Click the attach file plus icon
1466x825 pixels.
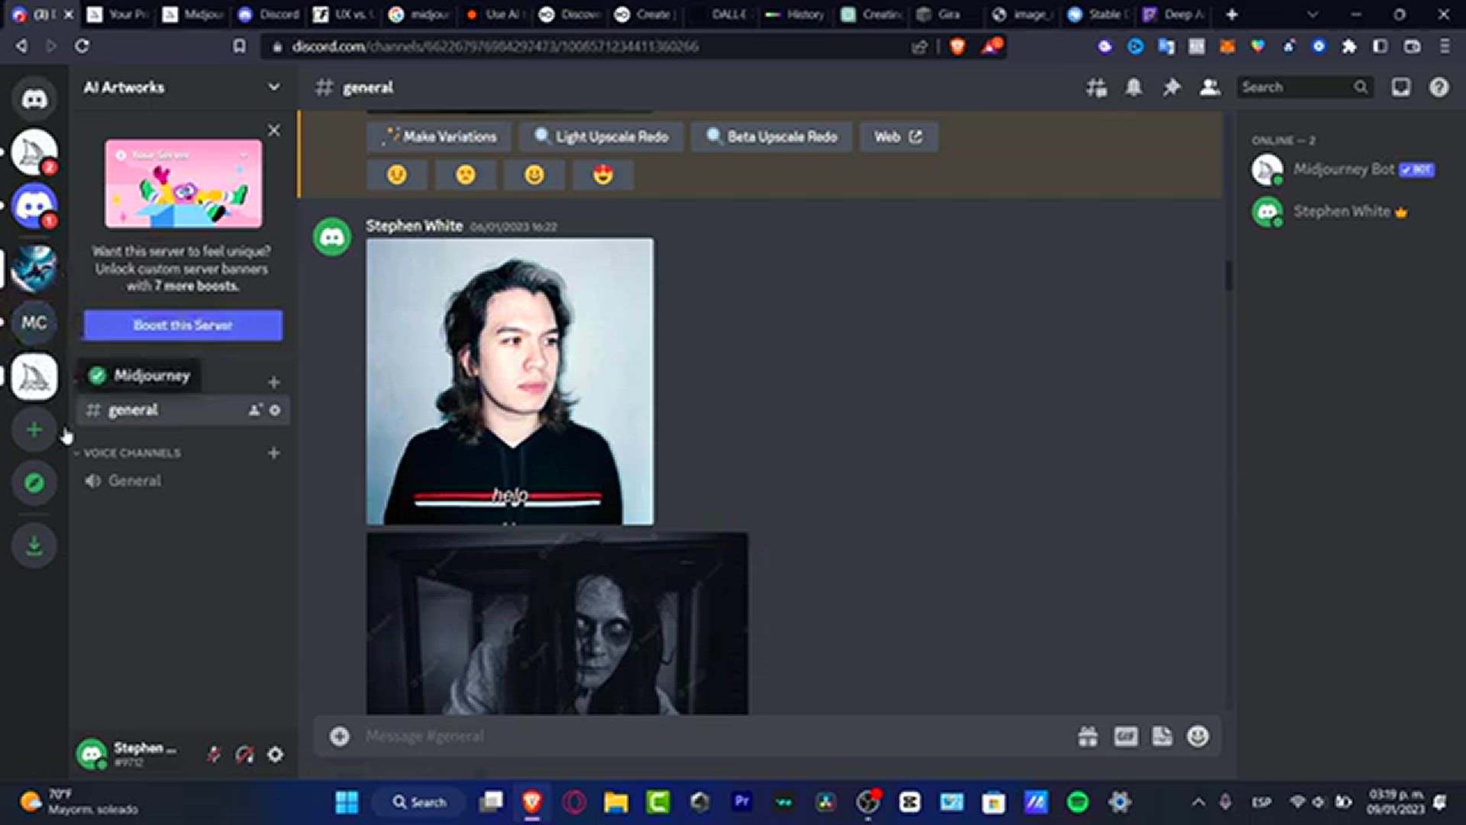(x=340, y=736)
